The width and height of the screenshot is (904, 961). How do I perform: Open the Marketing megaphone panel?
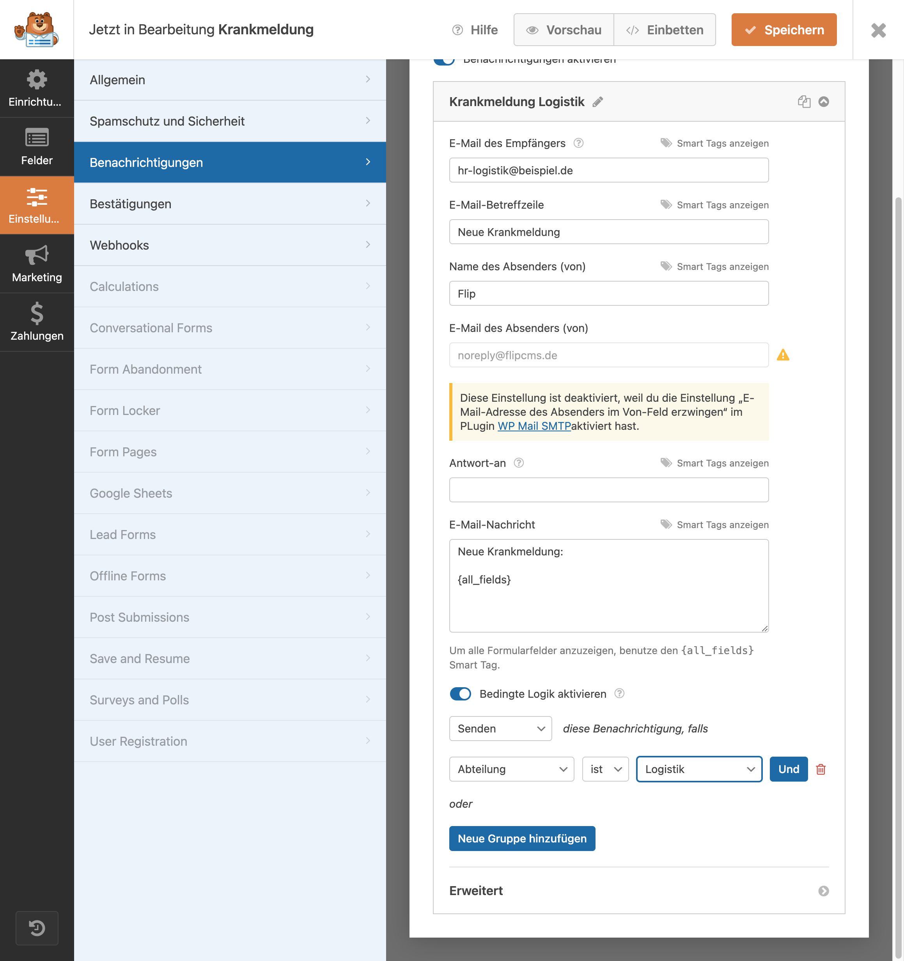[x=37, y=264]
